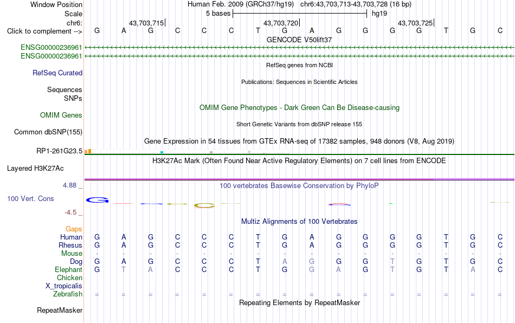Click the Scale label in the left column

point(73,14)
